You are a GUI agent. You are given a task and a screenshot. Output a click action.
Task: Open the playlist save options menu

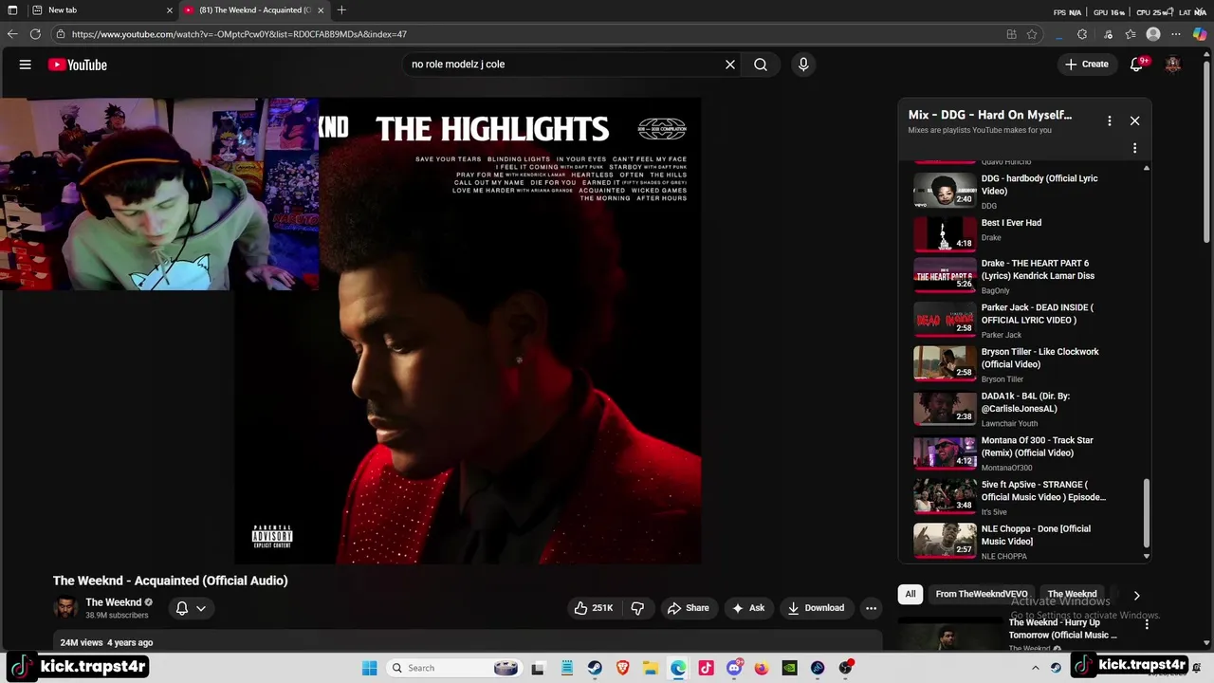[1134, 148]
